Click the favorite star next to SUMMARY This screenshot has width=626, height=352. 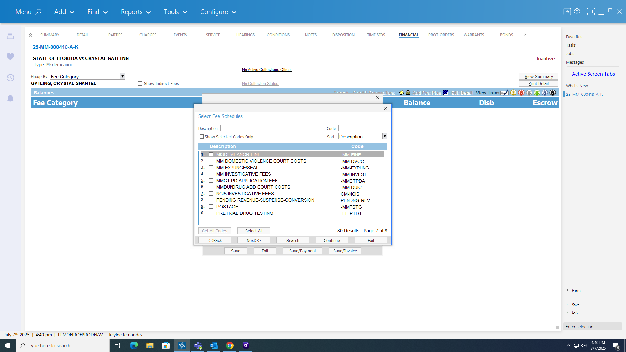[x=30, y=35]
